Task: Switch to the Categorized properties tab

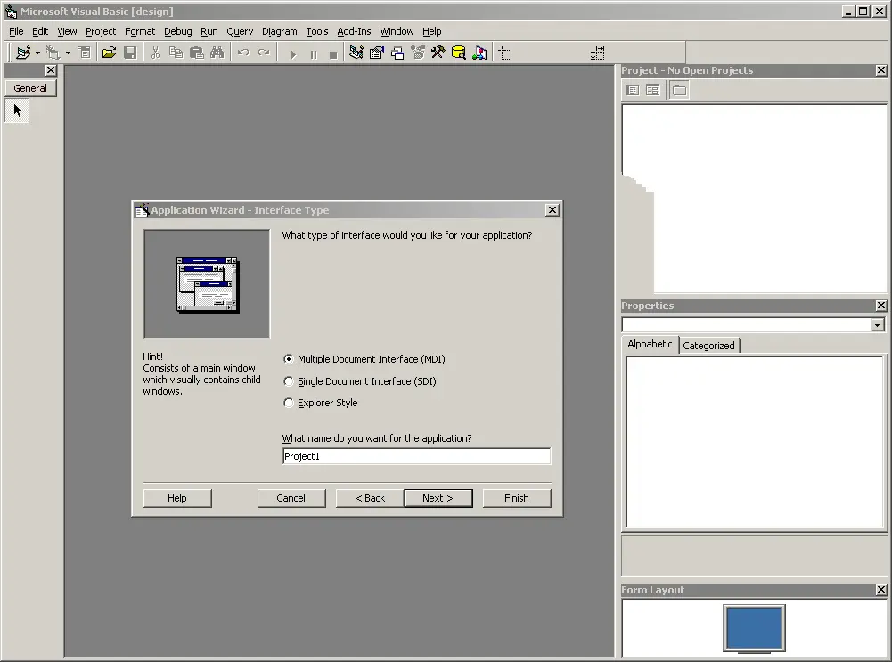Action: coord(708,345)
